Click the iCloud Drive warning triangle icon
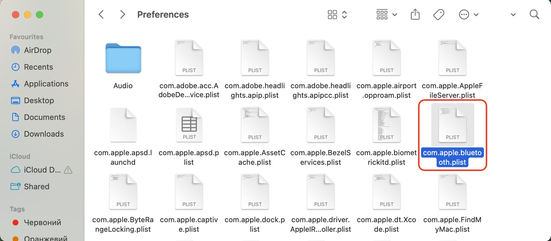This screenshot has height=241, width=551. pyautogui.click(x=68, y=170)
